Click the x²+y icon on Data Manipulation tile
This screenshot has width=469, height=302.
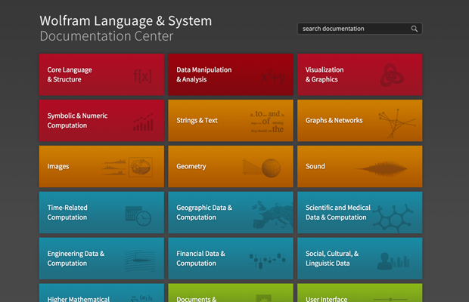[x=273, y=76]
